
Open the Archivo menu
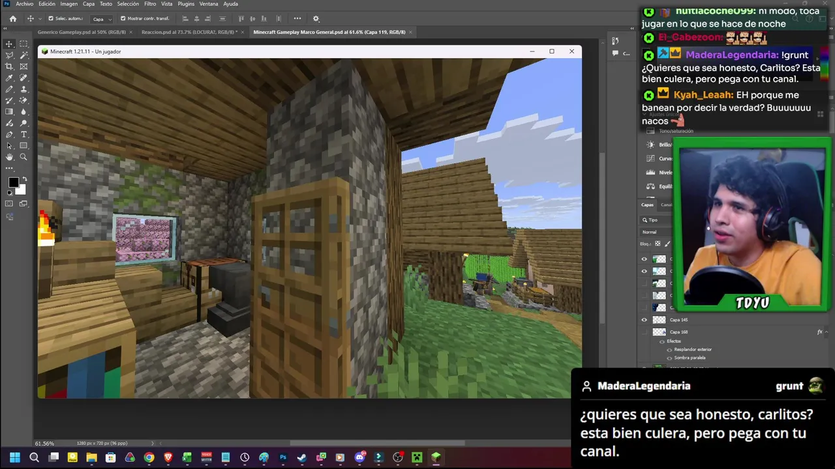pos(24,4)
